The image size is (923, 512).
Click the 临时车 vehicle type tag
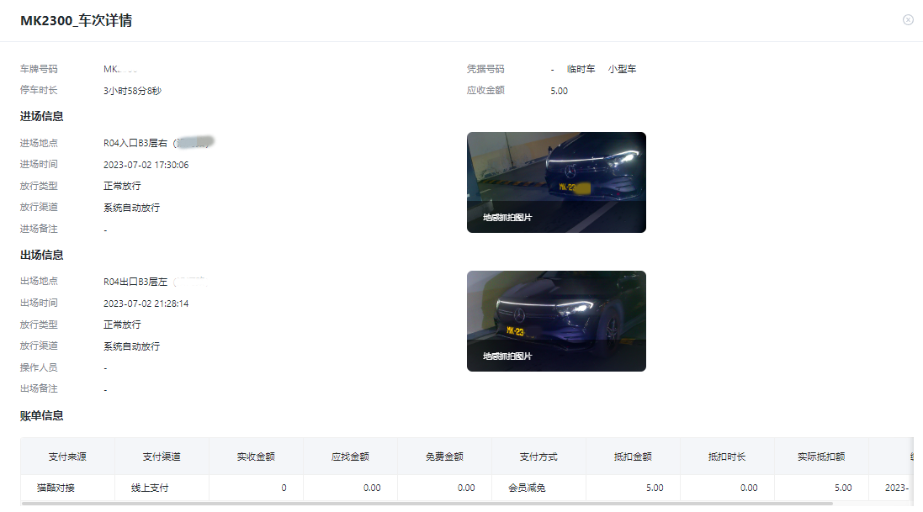tap(579, 69)
